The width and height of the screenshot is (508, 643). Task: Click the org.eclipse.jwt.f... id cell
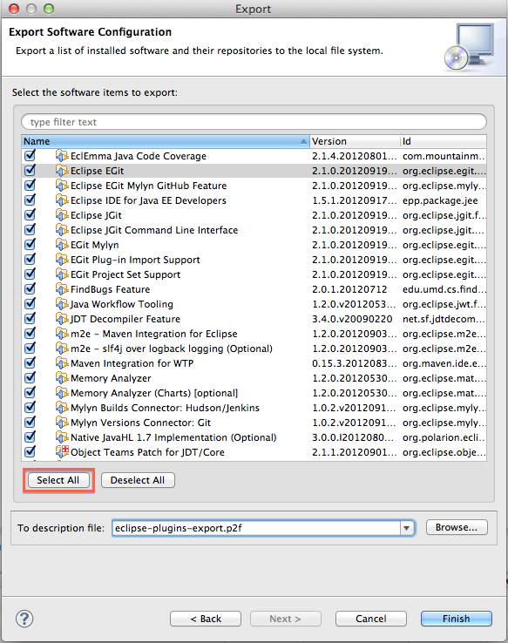[444, 304]
